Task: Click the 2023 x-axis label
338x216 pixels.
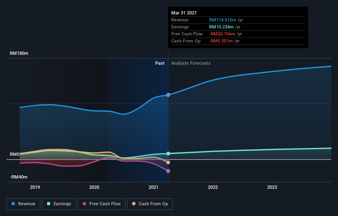Action: click(272, 187)
